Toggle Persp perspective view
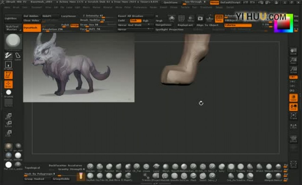This screenshot has height=185, width=302. tap(219, 18)
